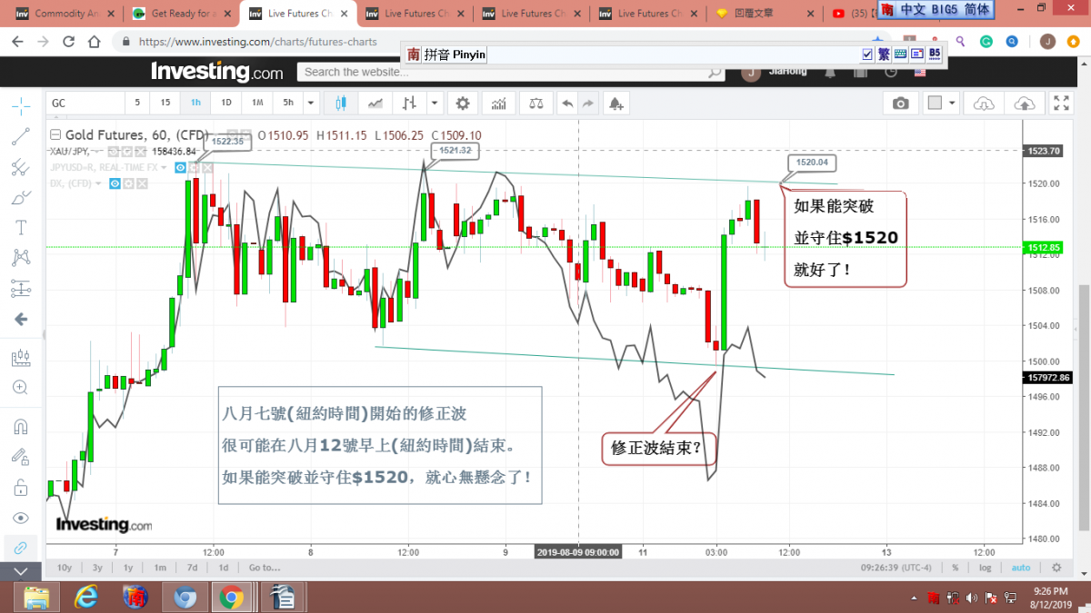The width and height of the screenshot is (1091, 613).
Task: Select the 5 minute interval
Action: [138, 103]
